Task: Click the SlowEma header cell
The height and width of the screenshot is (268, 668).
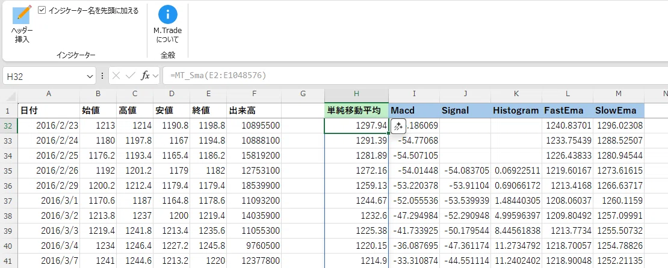Action: [x=619, y=111]
